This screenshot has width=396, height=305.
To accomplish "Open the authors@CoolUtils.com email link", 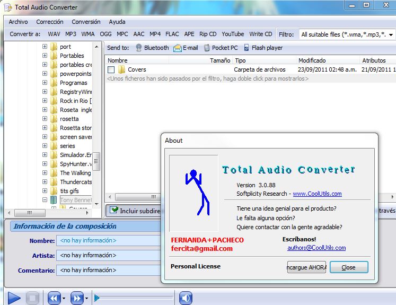I will [316, 248].
